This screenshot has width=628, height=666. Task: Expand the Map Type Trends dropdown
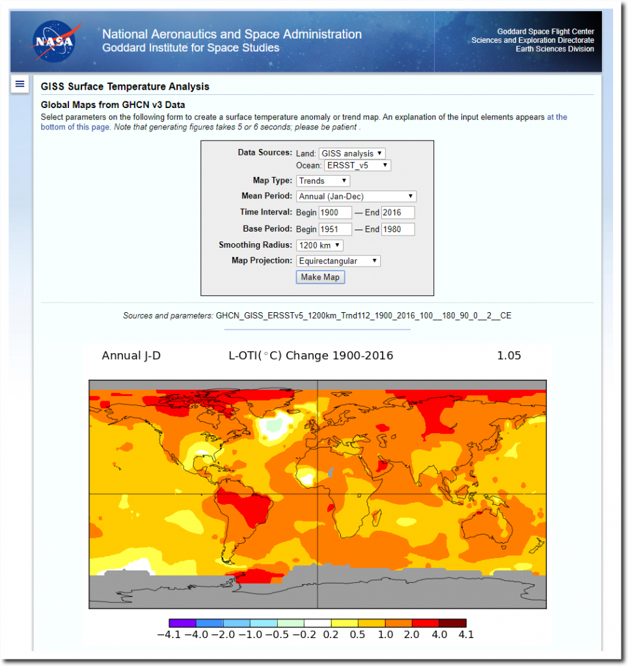click(x=323, y=181)
